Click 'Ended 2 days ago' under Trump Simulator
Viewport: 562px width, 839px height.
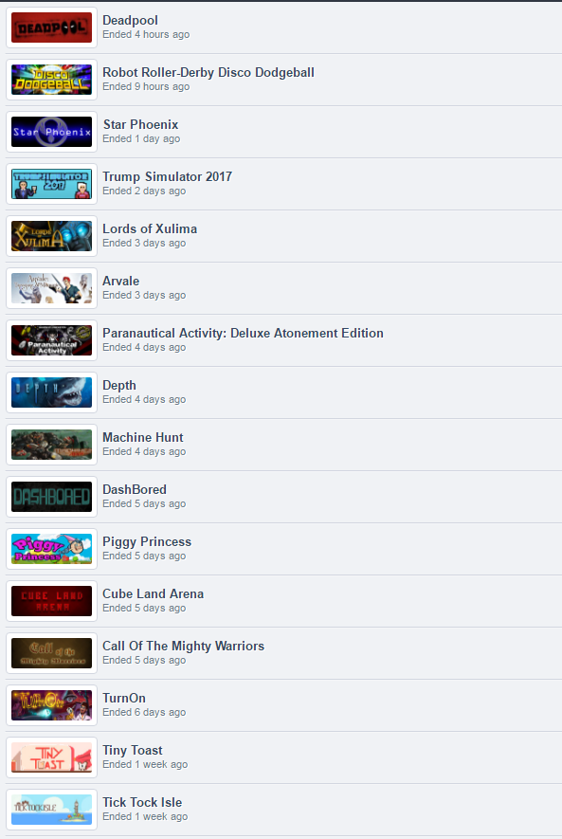click(144, 191)
